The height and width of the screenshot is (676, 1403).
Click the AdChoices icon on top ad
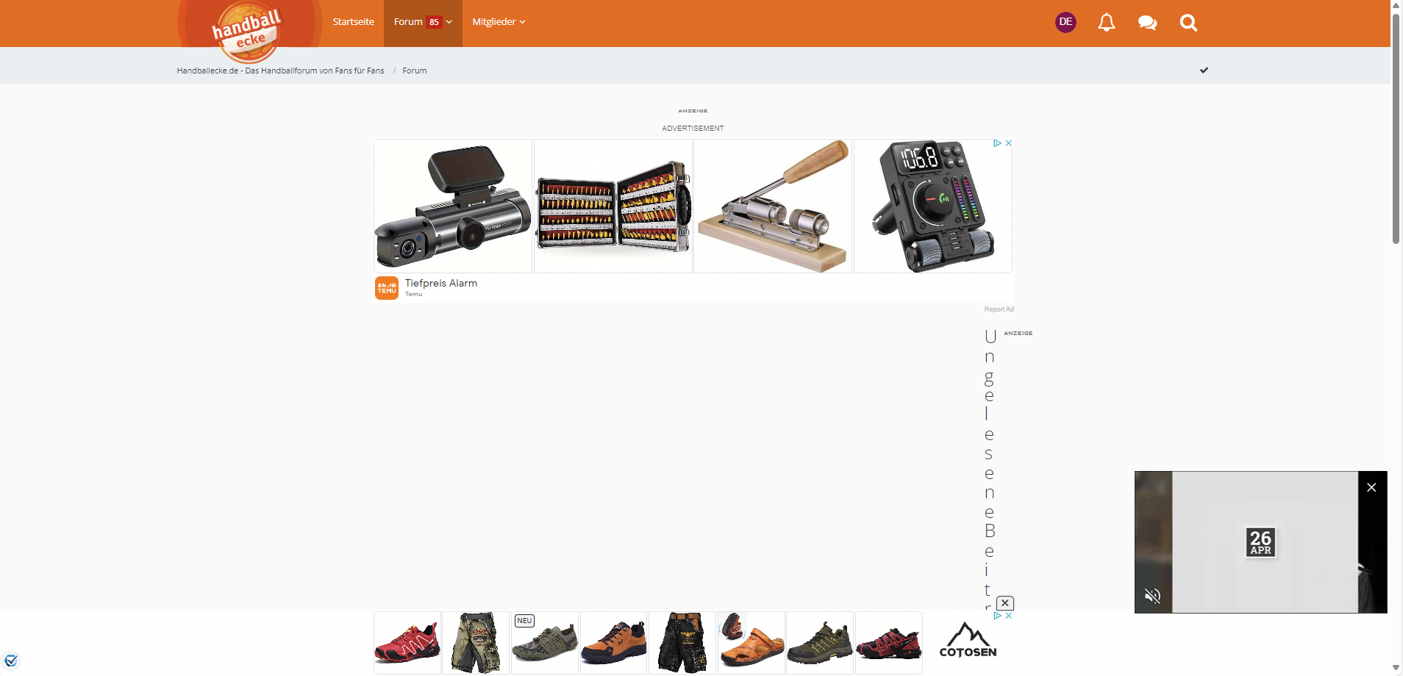[997, 143]
